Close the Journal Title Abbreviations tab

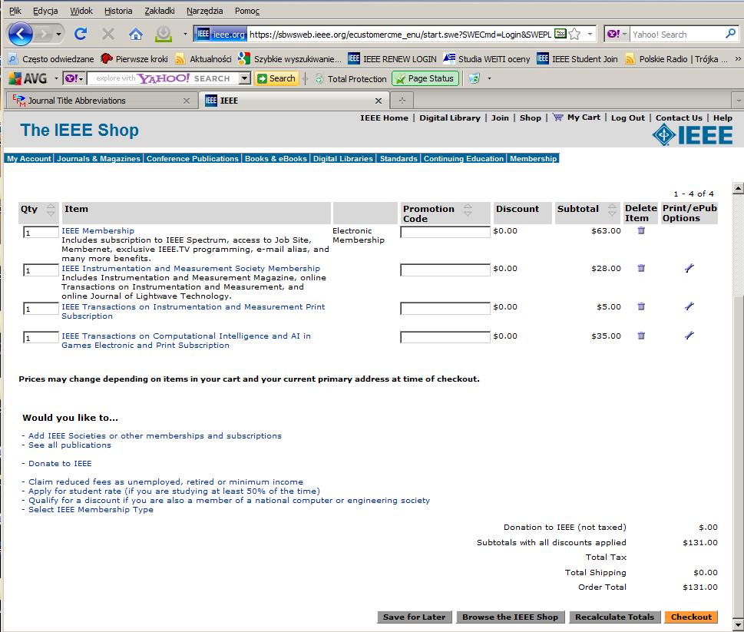(187, 101)
